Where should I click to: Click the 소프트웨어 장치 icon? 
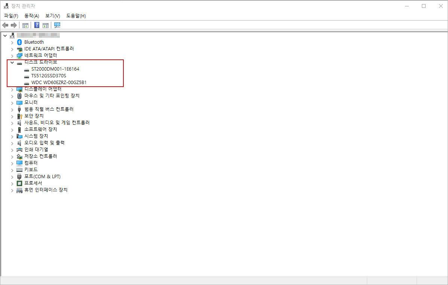tap(19, 130)
